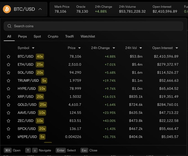
Task: Click the 24h Volume $53,781,228.32 value
Action: point(132,12)
